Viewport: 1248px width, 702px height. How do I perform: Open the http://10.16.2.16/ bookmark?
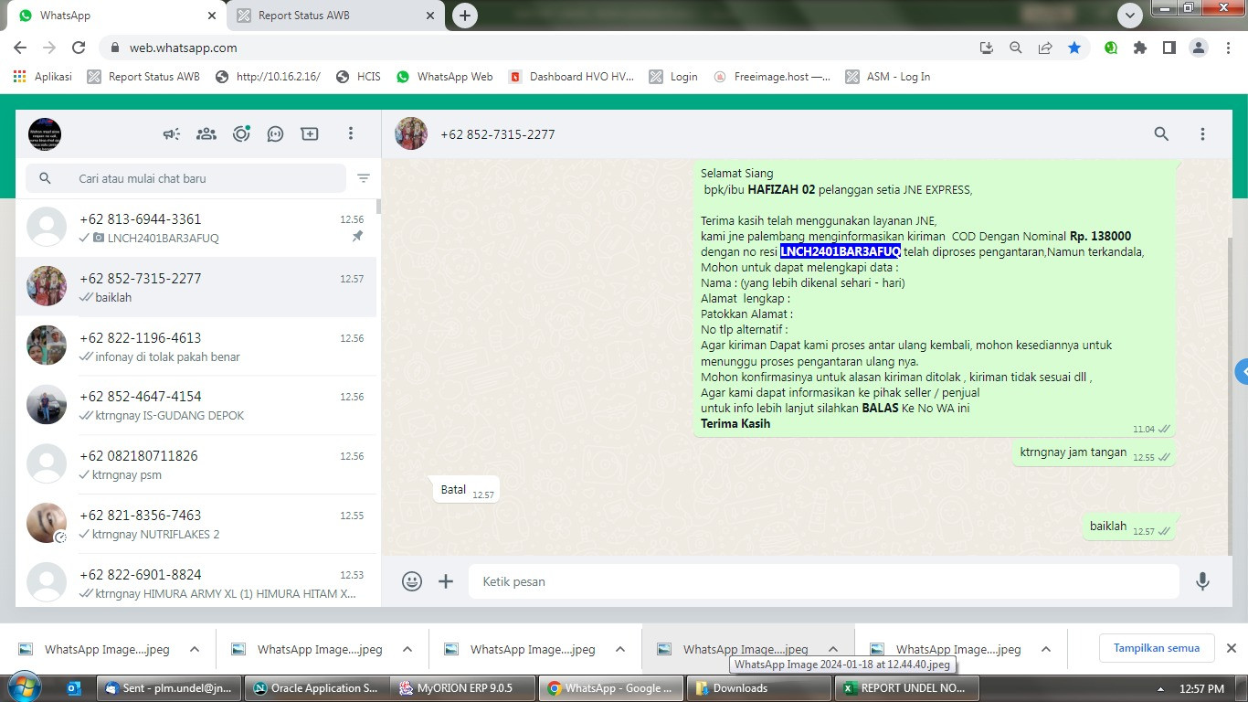268,77
